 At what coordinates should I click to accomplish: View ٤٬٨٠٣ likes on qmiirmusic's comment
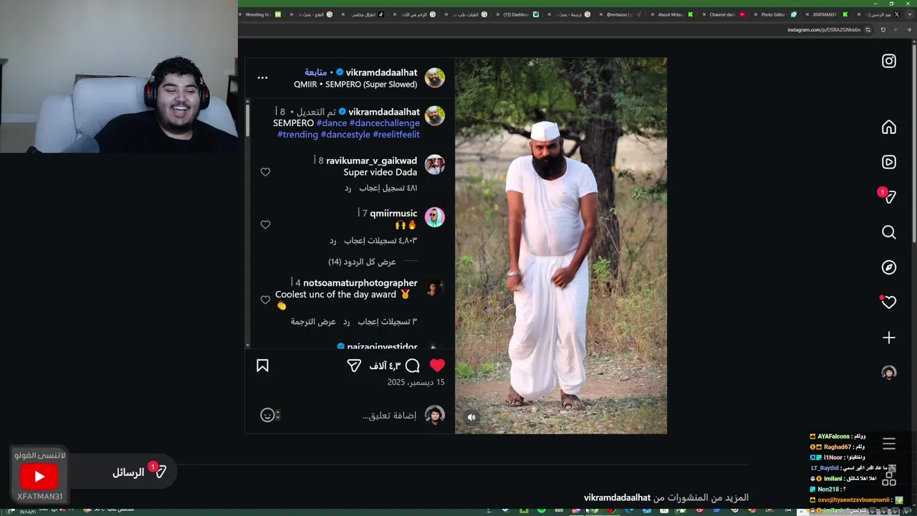[x=380, y=241]
